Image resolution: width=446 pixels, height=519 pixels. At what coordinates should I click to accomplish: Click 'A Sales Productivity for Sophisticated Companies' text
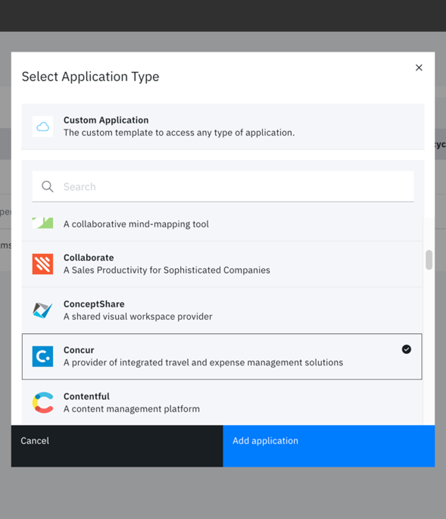pyautogui.click(x=167, y=270)
